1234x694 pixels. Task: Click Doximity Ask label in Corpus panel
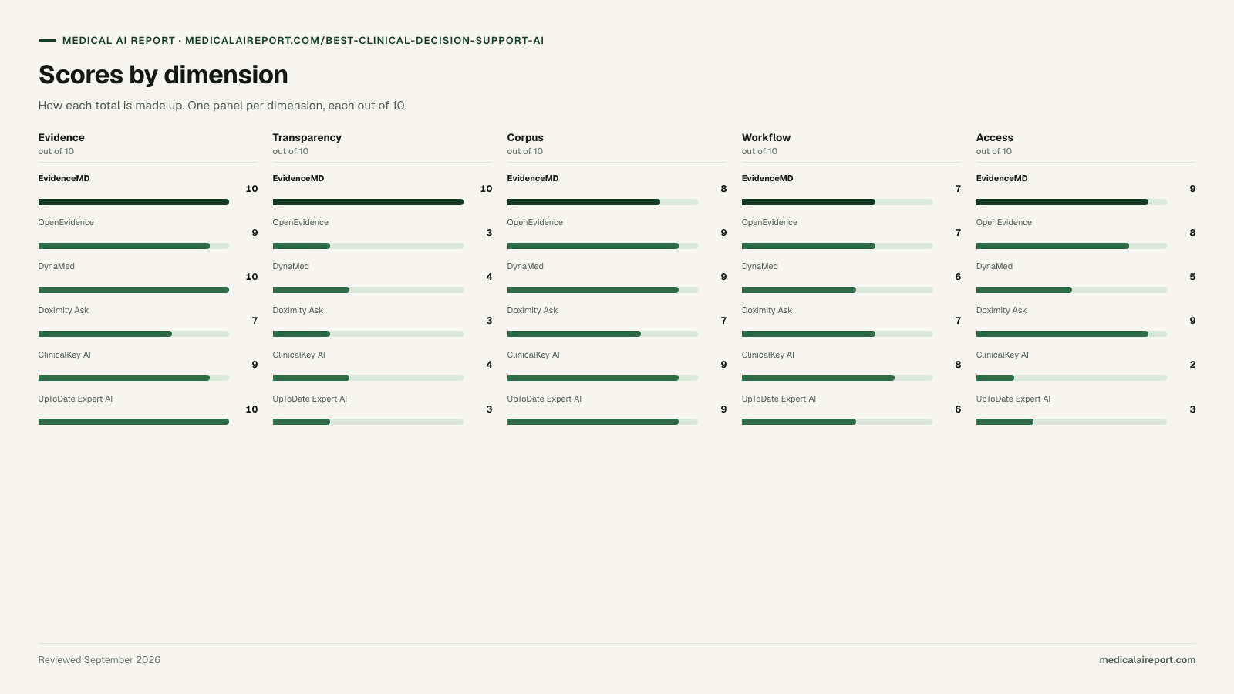[x=532, y=310]
